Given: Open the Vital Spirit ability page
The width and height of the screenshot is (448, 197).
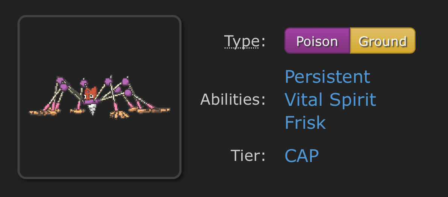Looking at the screenshot, I should point(330,100).
